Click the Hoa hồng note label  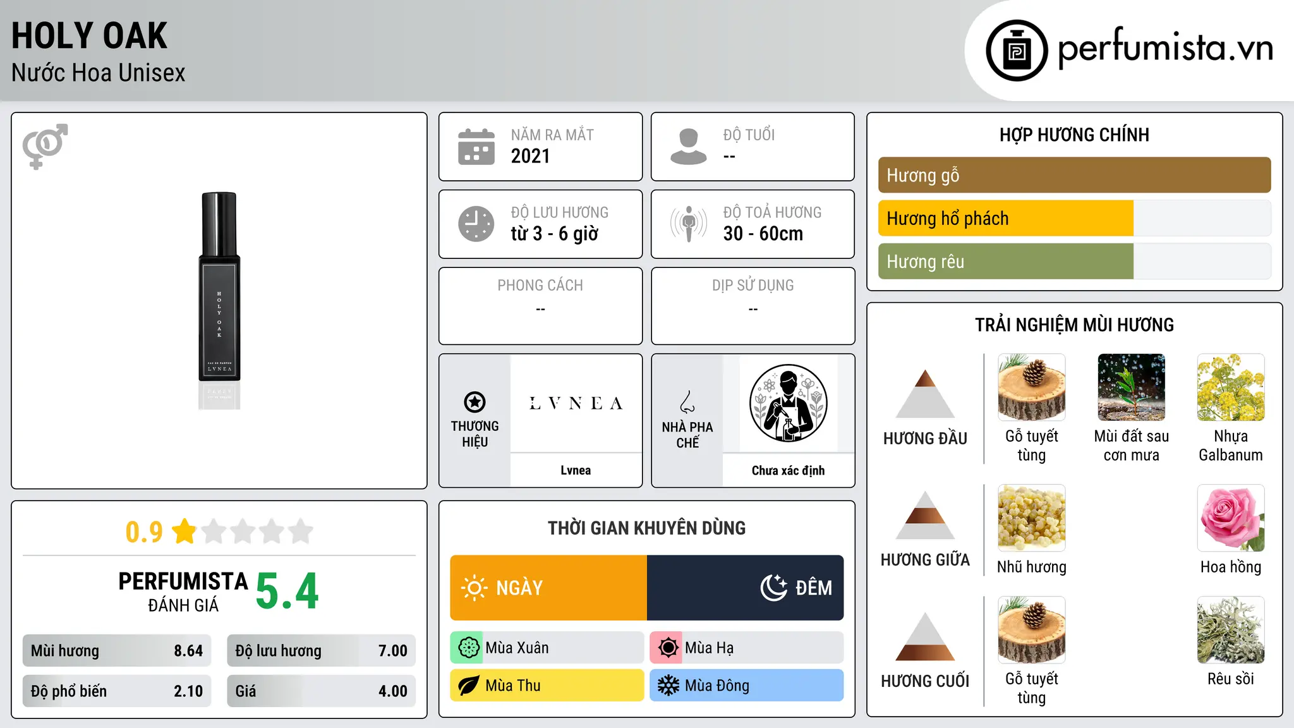coord(1231,567)
